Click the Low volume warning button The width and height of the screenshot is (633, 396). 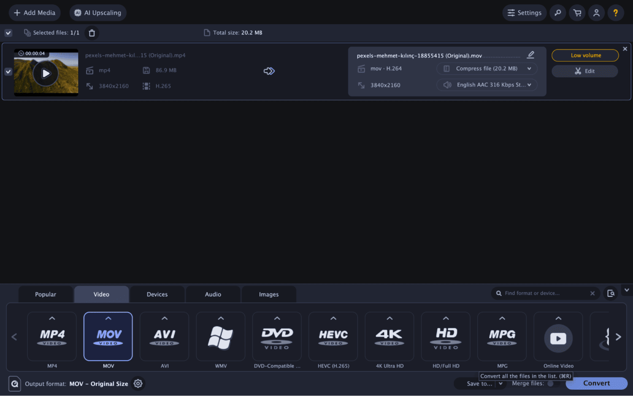click(585, 55)
